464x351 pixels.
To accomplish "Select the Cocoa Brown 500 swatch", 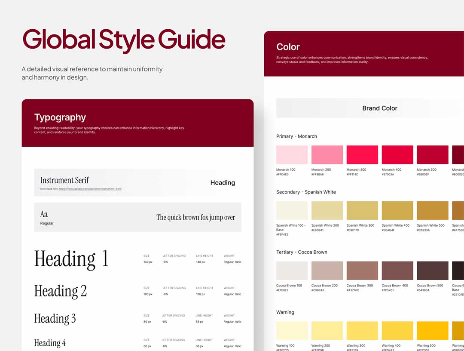I will click(x=432, y=271).
